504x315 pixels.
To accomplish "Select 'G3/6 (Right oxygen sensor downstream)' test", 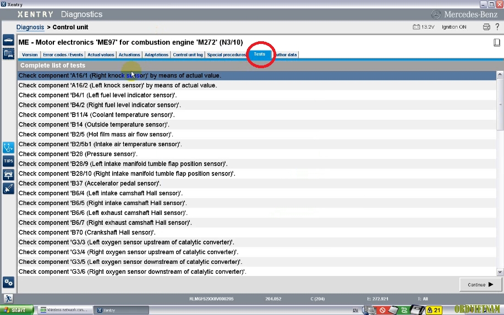I will click(x=257, y=272).
